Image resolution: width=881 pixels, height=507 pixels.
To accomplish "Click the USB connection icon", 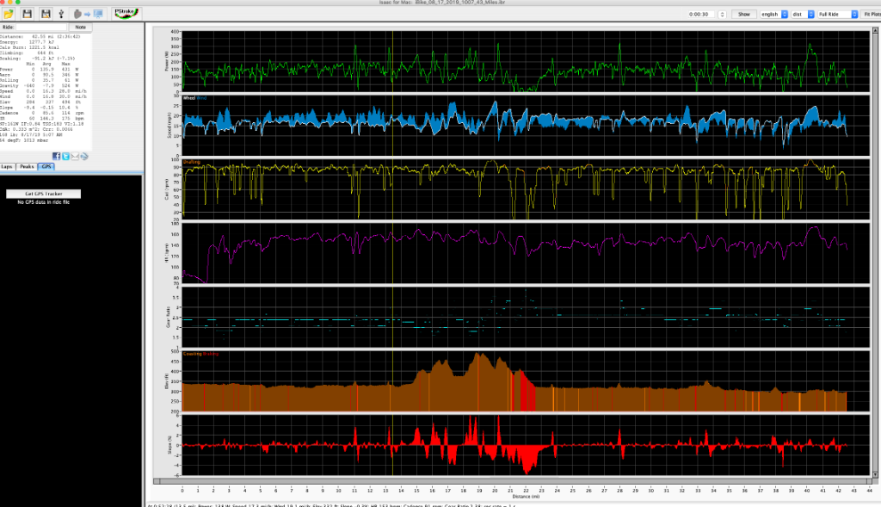I will pyautogui.click(x=62, y=15).
